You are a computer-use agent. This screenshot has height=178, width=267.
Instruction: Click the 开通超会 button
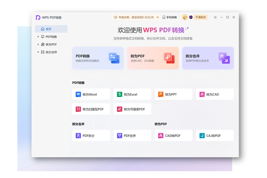point(201,17)
